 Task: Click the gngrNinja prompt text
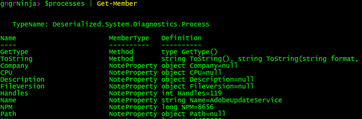20,4
